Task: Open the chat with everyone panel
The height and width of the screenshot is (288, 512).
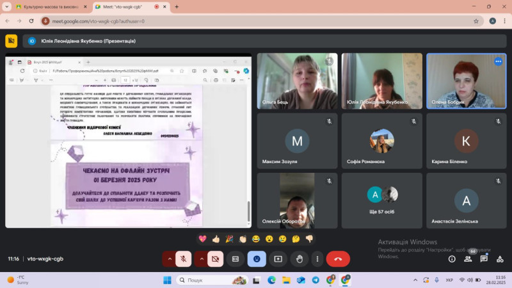Action: [484, 259]
